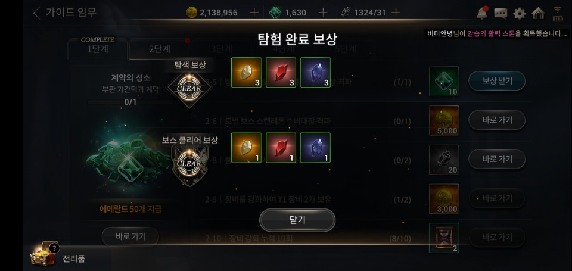Tap 바로 가기 under 에메랄드 50개 지급
The height and width of the screenshot is (271, 572).
[x=130, y=236]
